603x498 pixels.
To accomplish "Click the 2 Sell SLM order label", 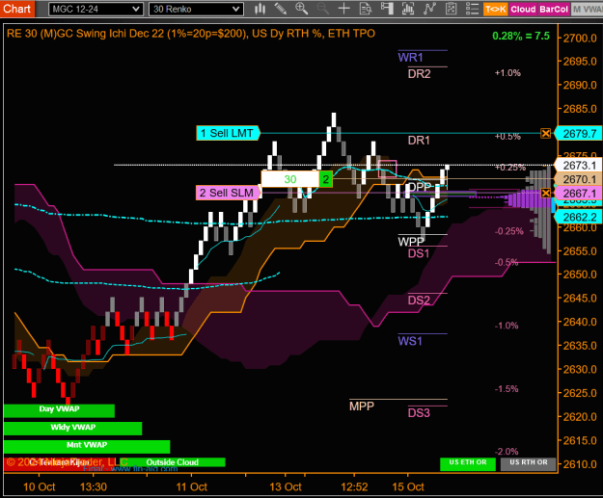I will coord(228,193).
